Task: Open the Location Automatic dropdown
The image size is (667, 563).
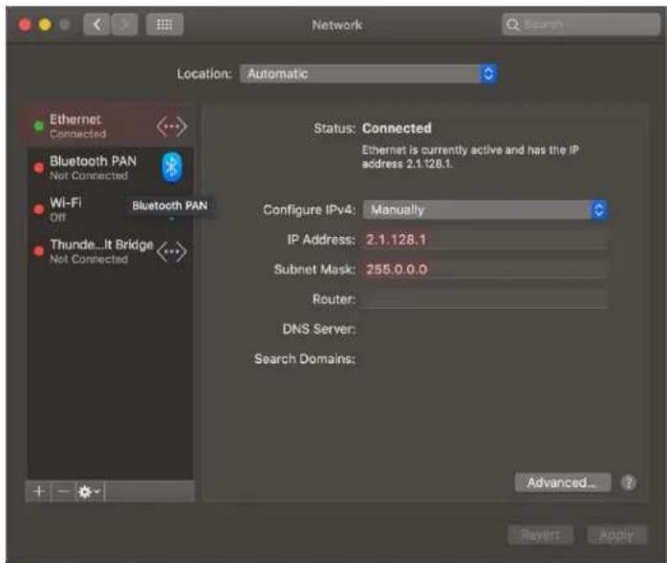Action: click(369, 74)
